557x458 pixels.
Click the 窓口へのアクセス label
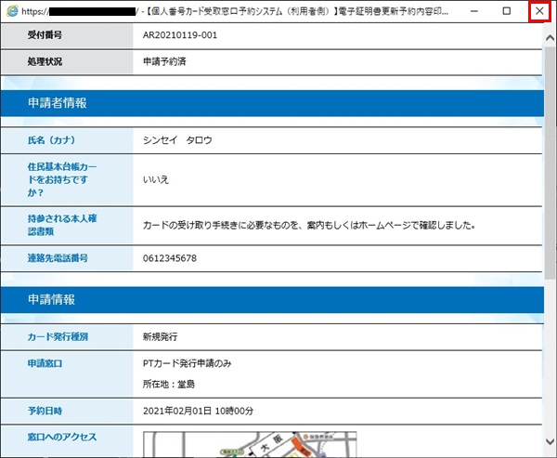(x=63, y=436)
